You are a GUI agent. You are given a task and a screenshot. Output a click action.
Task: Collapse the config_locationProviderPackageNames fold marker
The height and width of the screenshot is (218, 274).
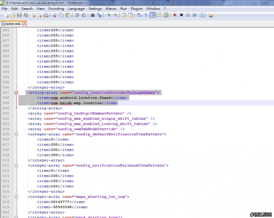[x=16, y=93]
